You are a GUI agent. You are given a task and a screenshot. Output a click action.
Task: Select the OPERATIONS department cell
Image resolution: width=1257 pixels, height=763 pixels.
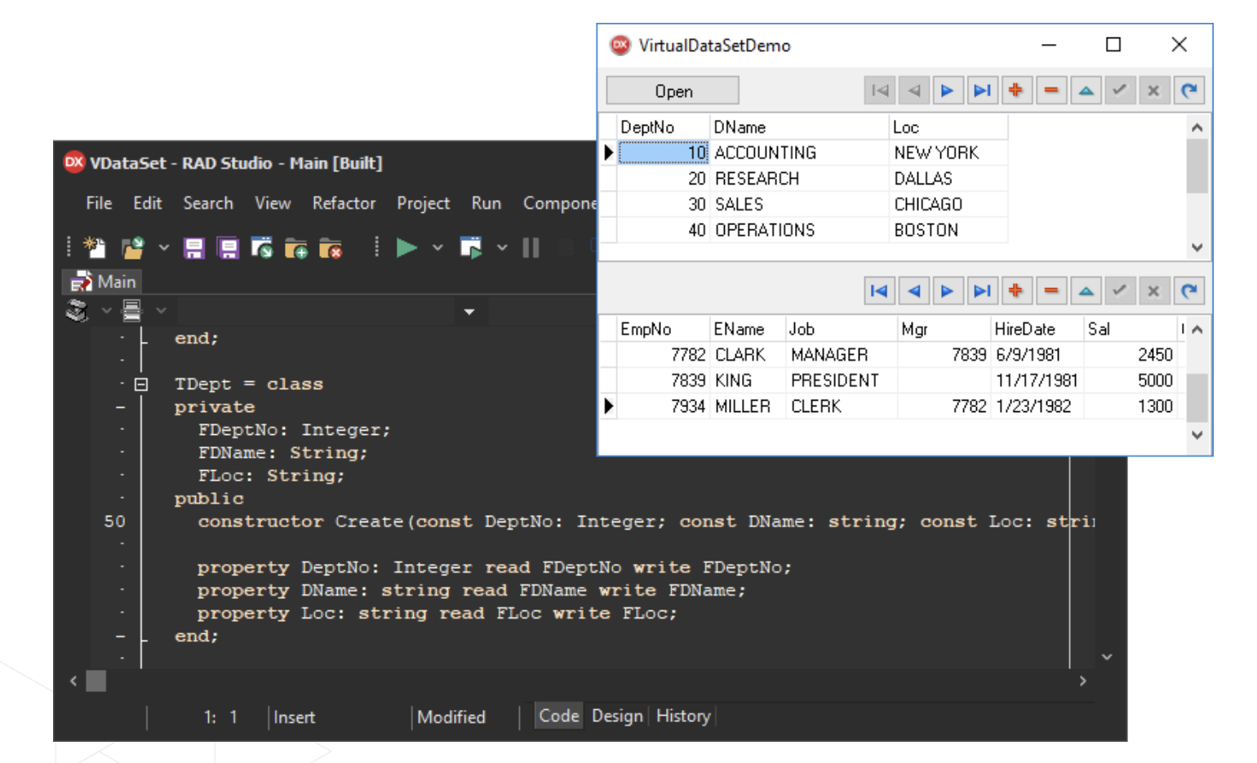point(799,230)
